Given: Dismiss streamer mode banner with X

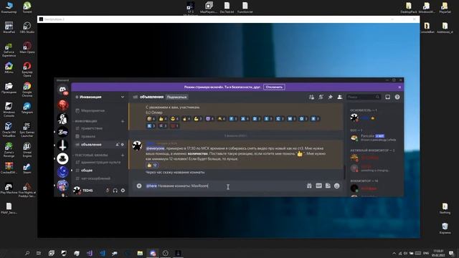Looking at the screenshot, I should (x=399, y=87).
